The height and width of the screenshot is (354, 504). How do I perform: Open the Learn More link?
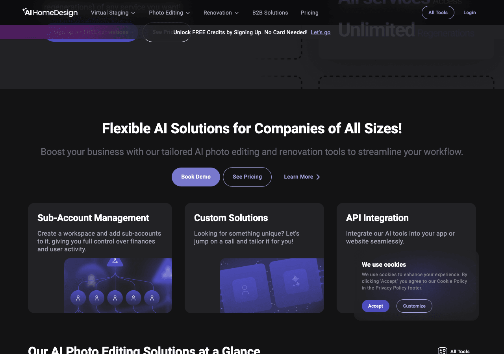click(302, 177)
